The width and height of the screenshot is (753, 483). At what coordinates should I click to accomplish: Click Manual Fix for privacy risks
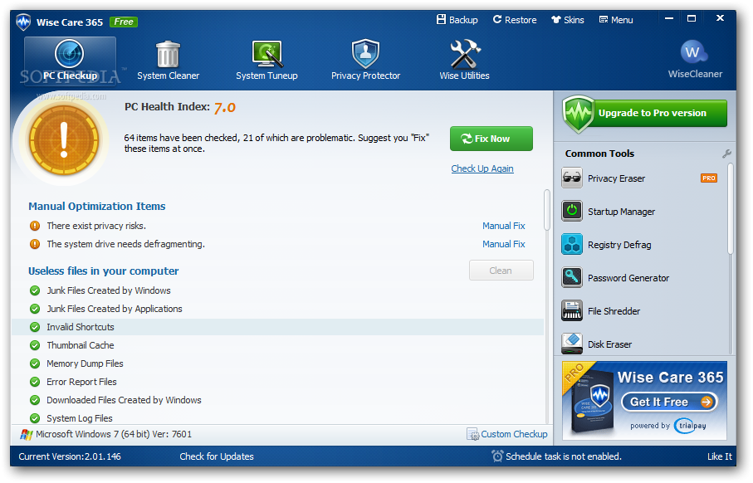click(x=504, y=226)
